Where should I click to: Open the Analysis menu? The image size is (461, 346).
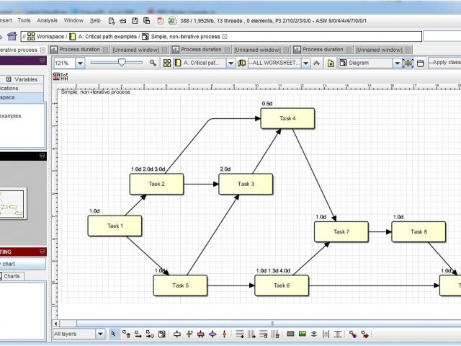(47, 21)
